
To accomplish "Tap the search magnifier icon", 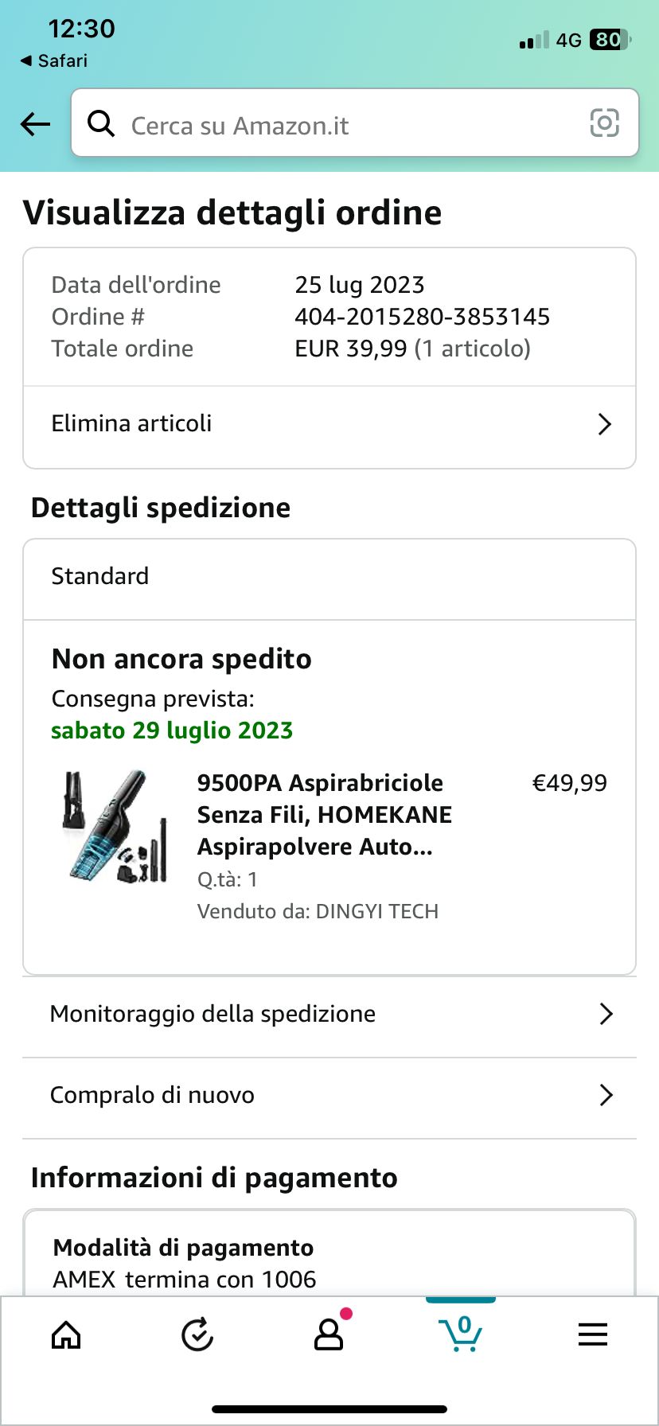I will point(101,124).
